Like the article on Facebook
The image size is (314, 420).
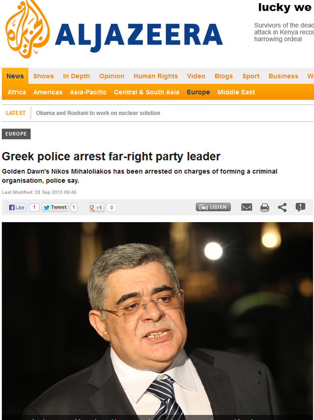tap(17, 208)
